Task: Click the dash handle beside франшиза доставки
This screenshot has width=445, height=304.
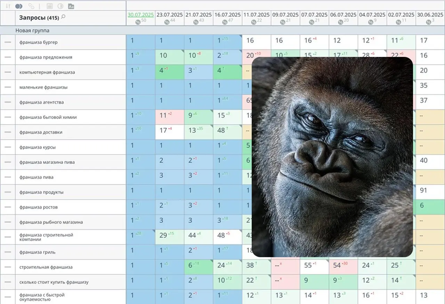Action: 8,132
